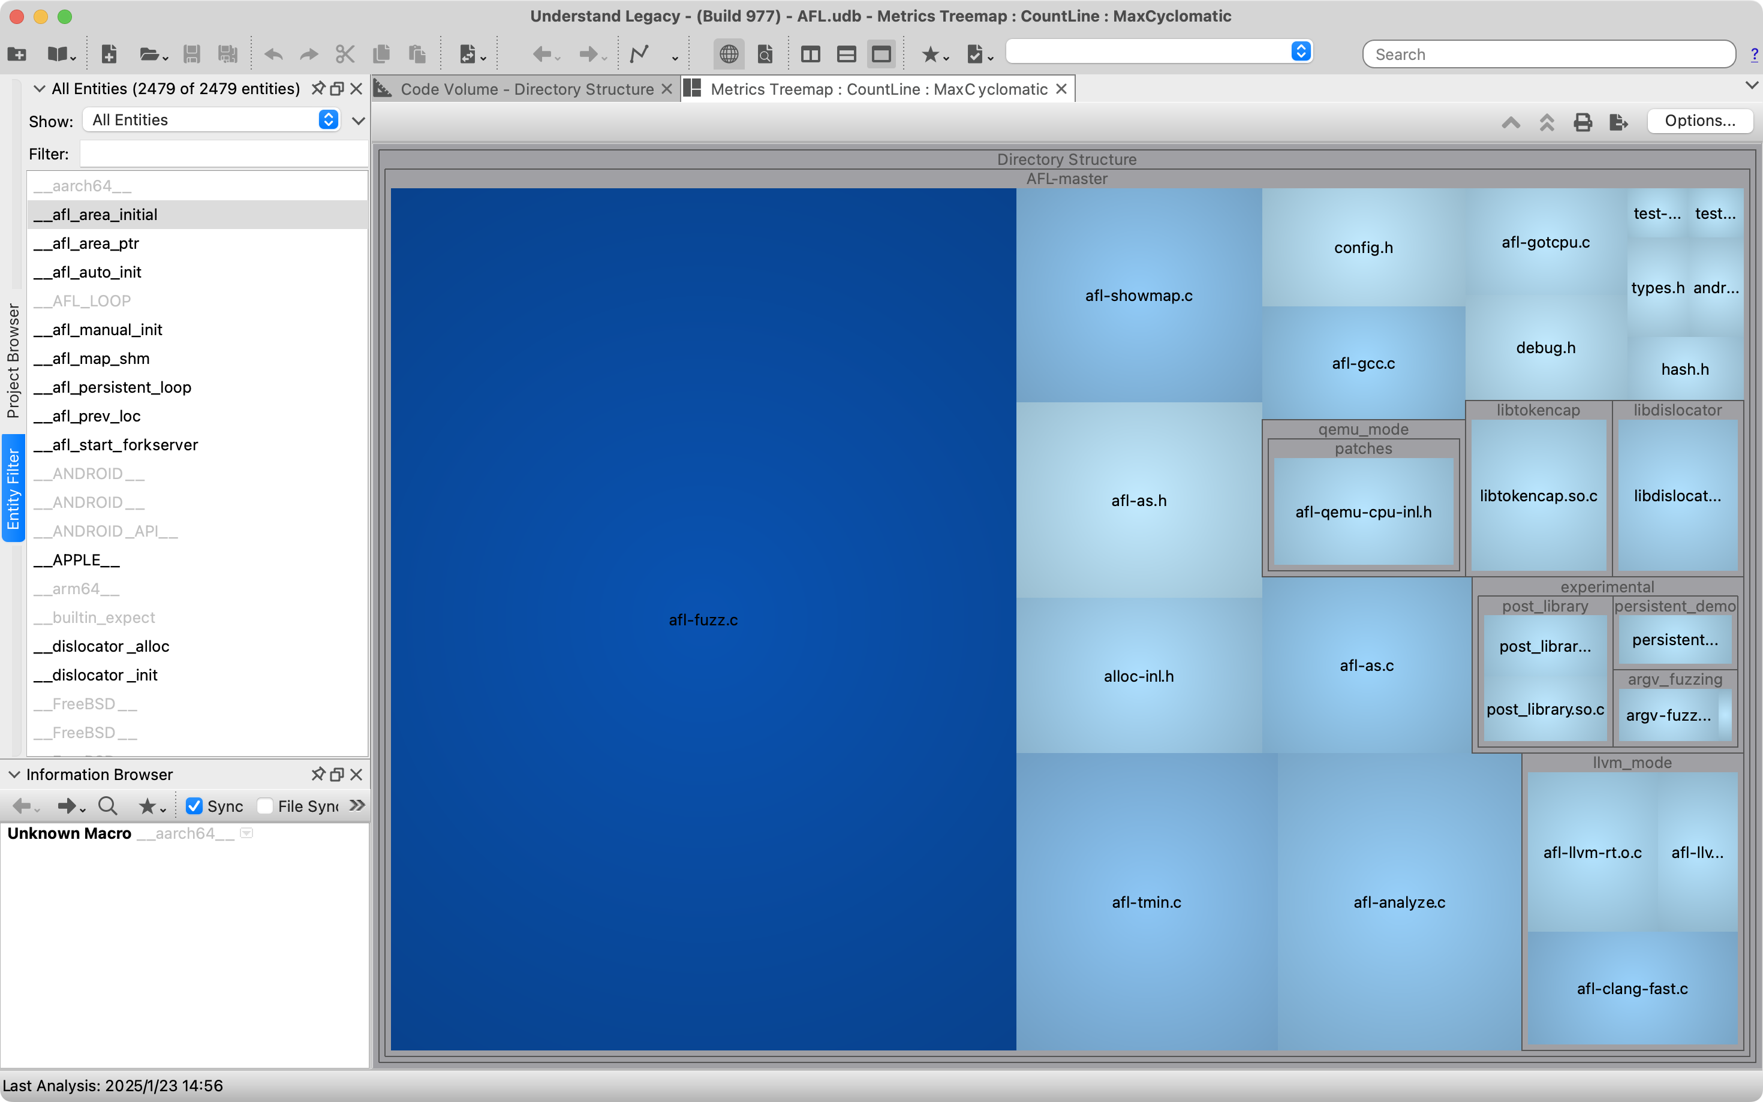This screenshot has width=1763, height=1102.
Task: Switch to Code Volume - Directory Structure tab
Action: (x=527, y=89)
